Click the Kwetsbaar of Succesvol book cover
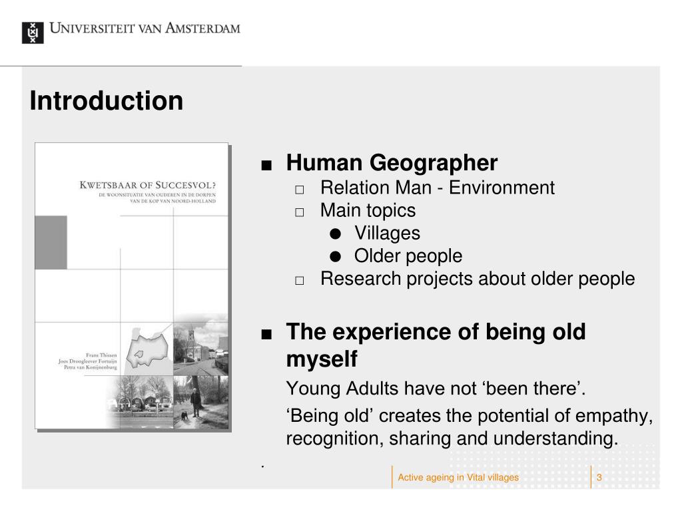682x511 pixels. point(133,287)
